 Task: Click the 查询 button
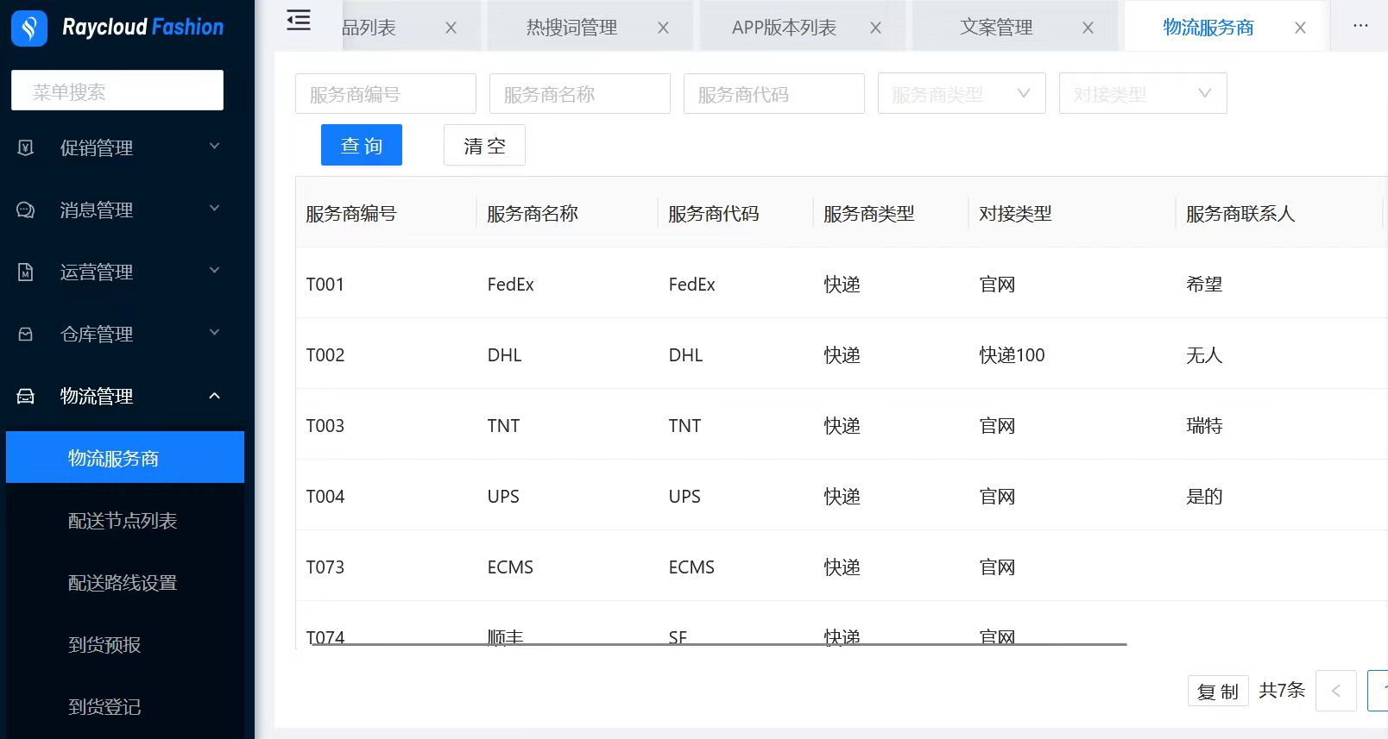(362, 145)
